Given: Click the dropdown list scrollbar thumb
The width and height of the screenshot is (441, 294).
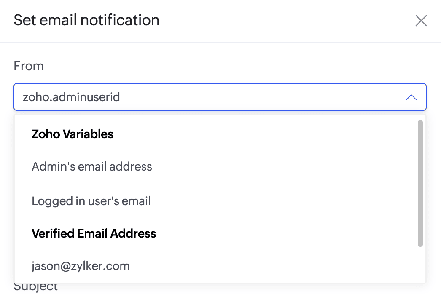Looking at the screenshot, I should pos(420,183).
